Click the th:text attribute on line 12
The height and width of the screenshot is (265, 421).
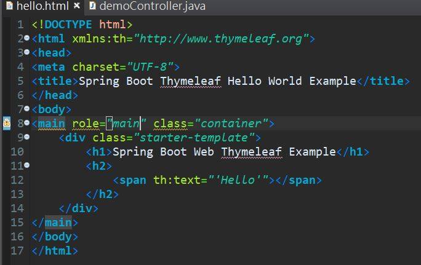(177, 180)
